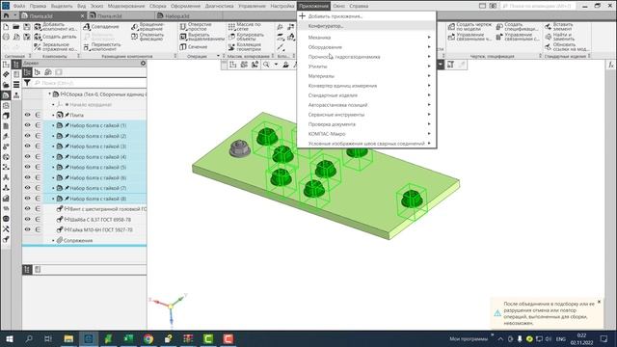
Task: Click 'Добавить компонент из...' tool
Action: tap(56, 27)
